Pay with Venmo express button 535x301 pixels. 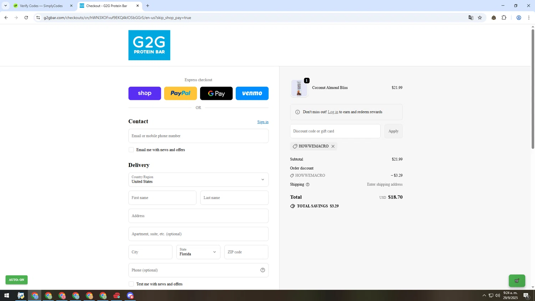click(x=252, y=93)
